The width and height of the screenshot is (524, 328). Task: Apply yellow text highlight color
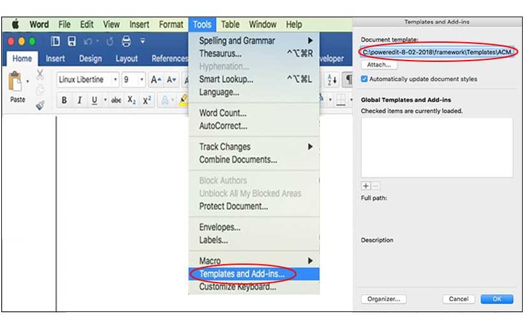(x=184, y=100)
